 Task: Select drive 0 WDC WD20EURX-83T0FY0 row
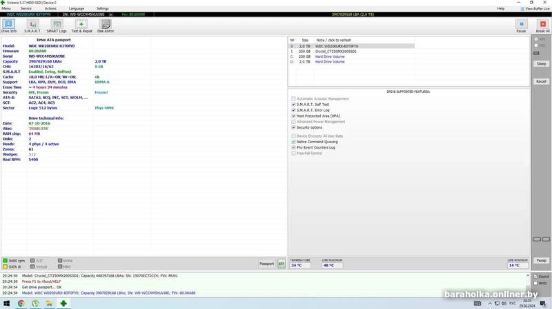click(351, 46)
